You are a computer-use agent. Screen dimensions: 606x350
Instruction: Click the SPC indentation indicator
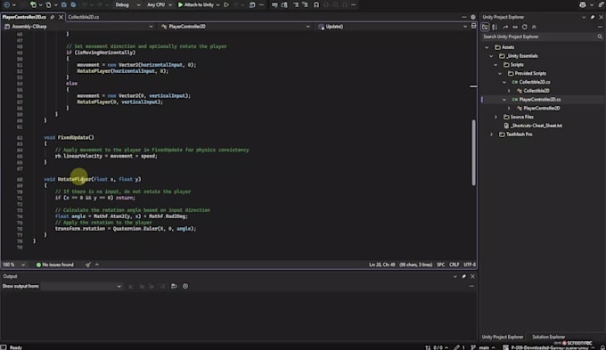point(440,265)
